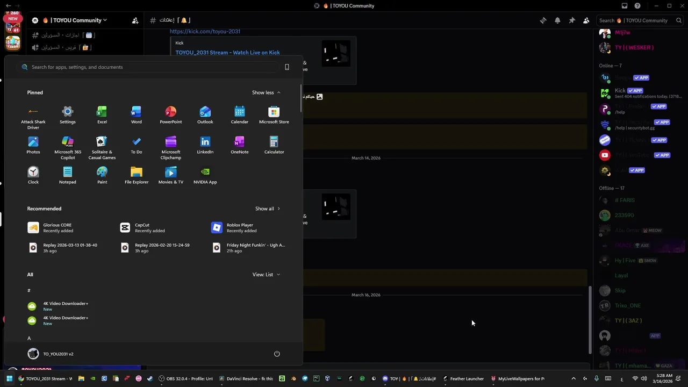Open the kick.com/toyou-2031 link

tap(205, 32)
